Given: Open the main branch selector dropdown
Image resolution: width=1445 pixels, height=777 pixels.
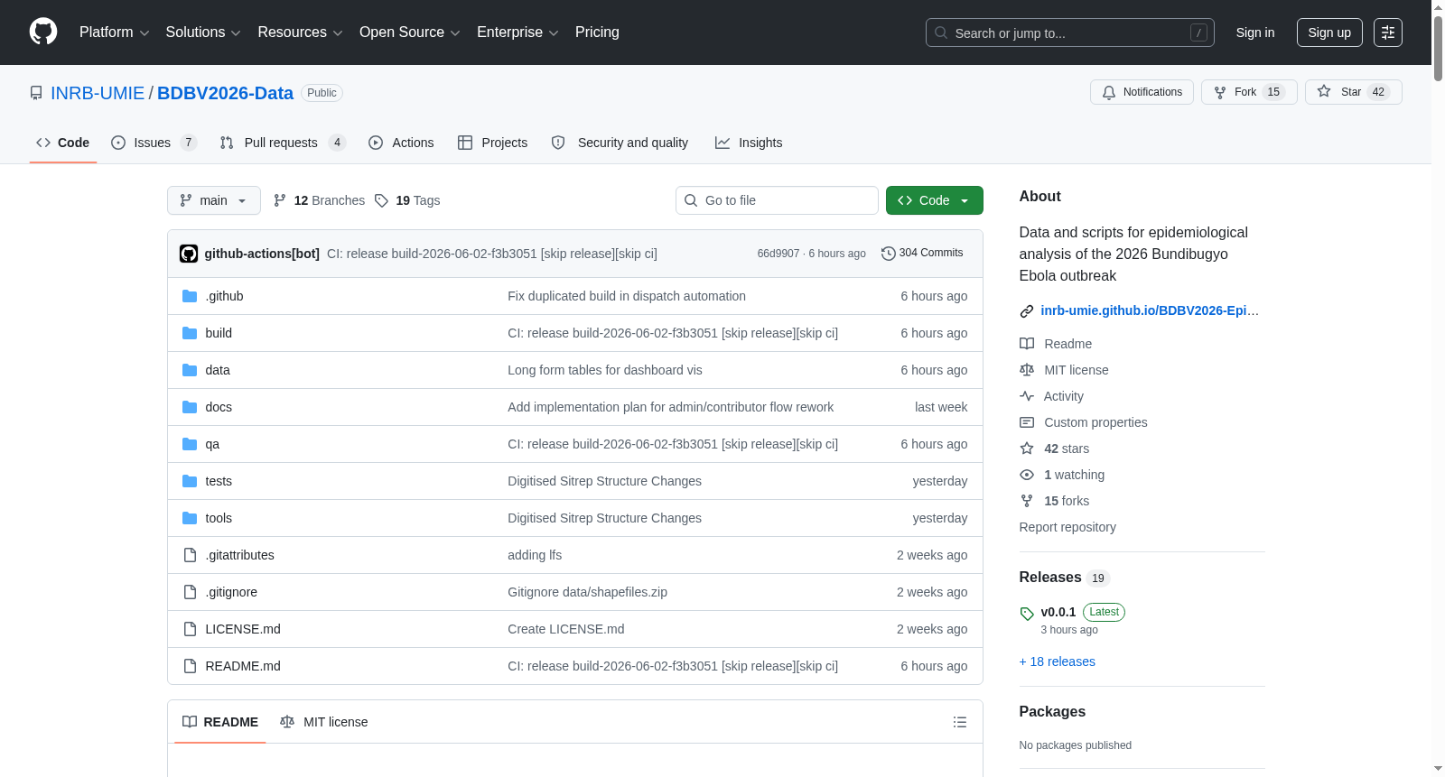Looking at the screenshot, I should pos(214,200).
